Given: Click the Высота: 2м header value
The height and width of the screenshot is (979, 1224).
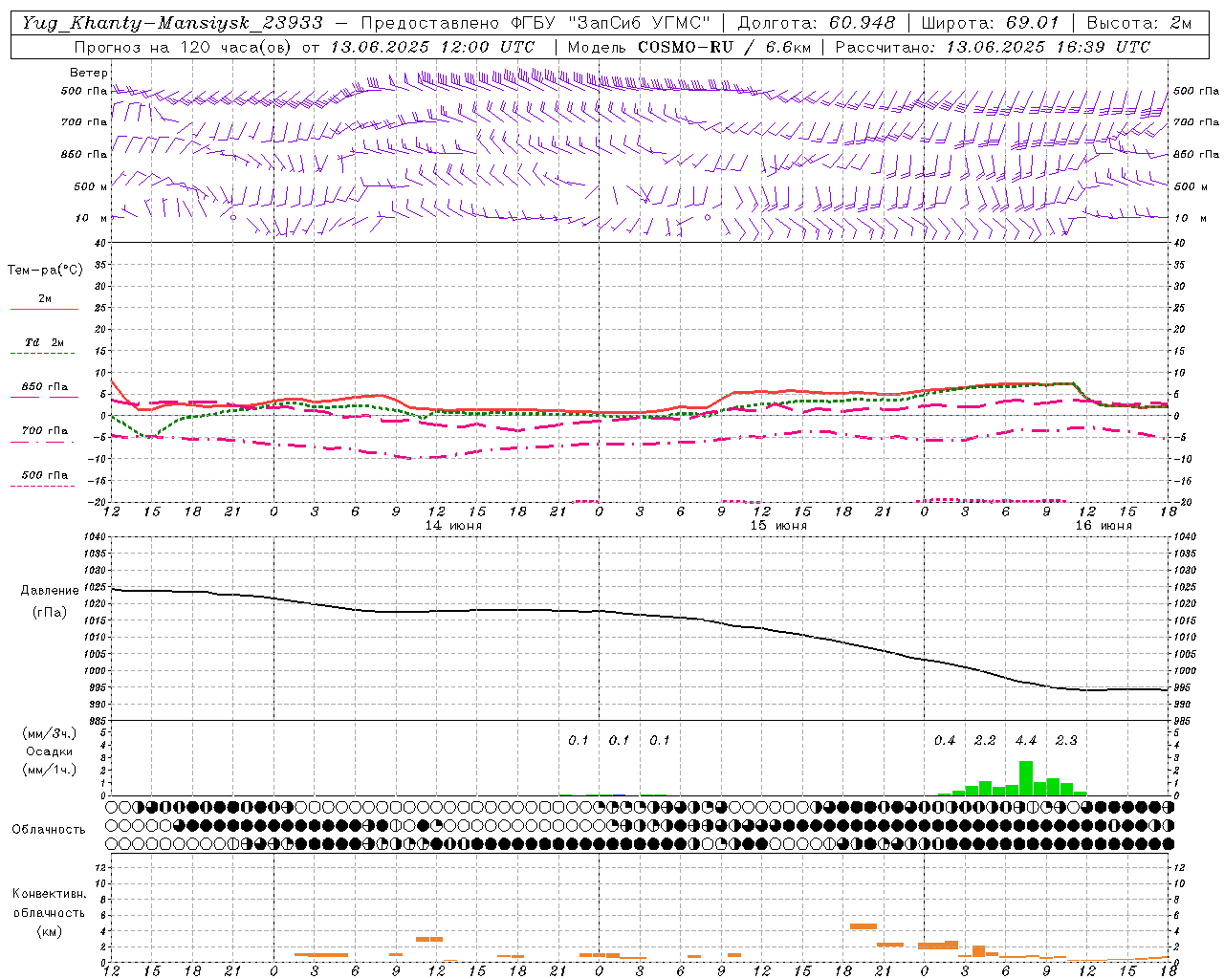Looking at the screenshot, I should click(1138, 23).
